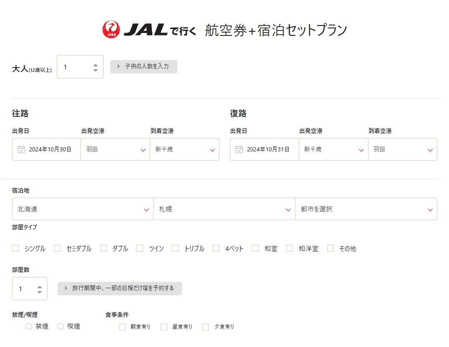
Task: Open outbound departure airport dropdown 羽田
Action: click(x=116, y=149)
